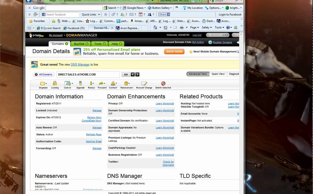Click Refresh Page link
Image resolution: width=313 pixels, height=194 pixels.
94,134
